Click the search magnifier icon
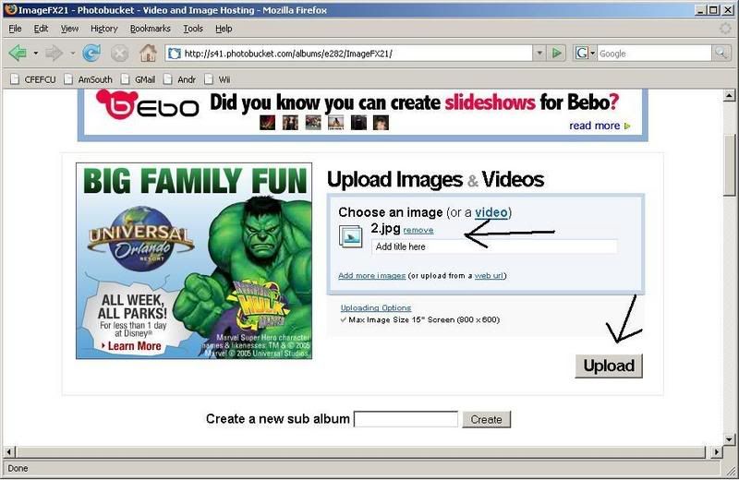 [721, 54]
